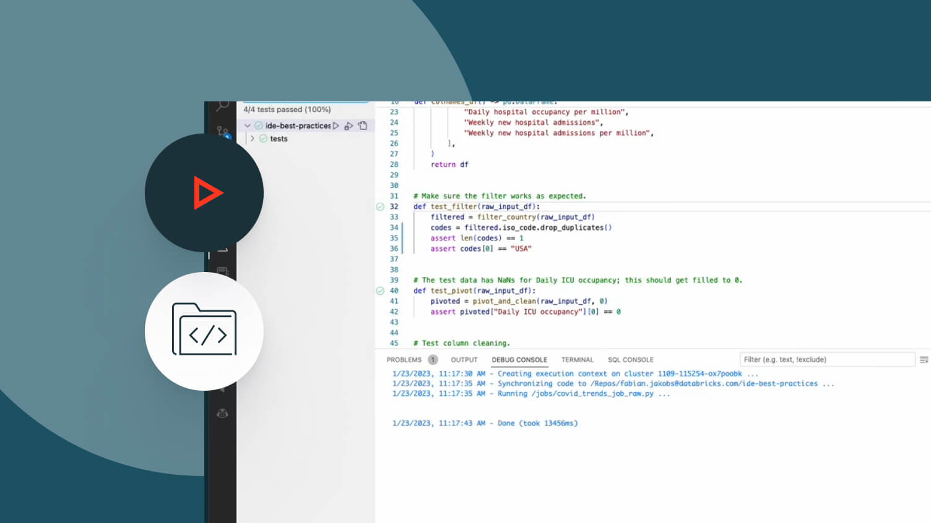
Task: Open Search in the activity bar
Action: pyautogui.click(x=222, y=106)
